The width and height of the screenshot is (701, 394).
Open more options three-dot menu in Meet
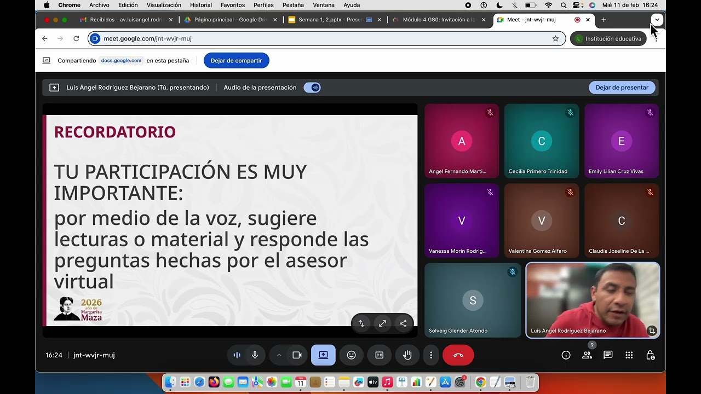(431, 355)
